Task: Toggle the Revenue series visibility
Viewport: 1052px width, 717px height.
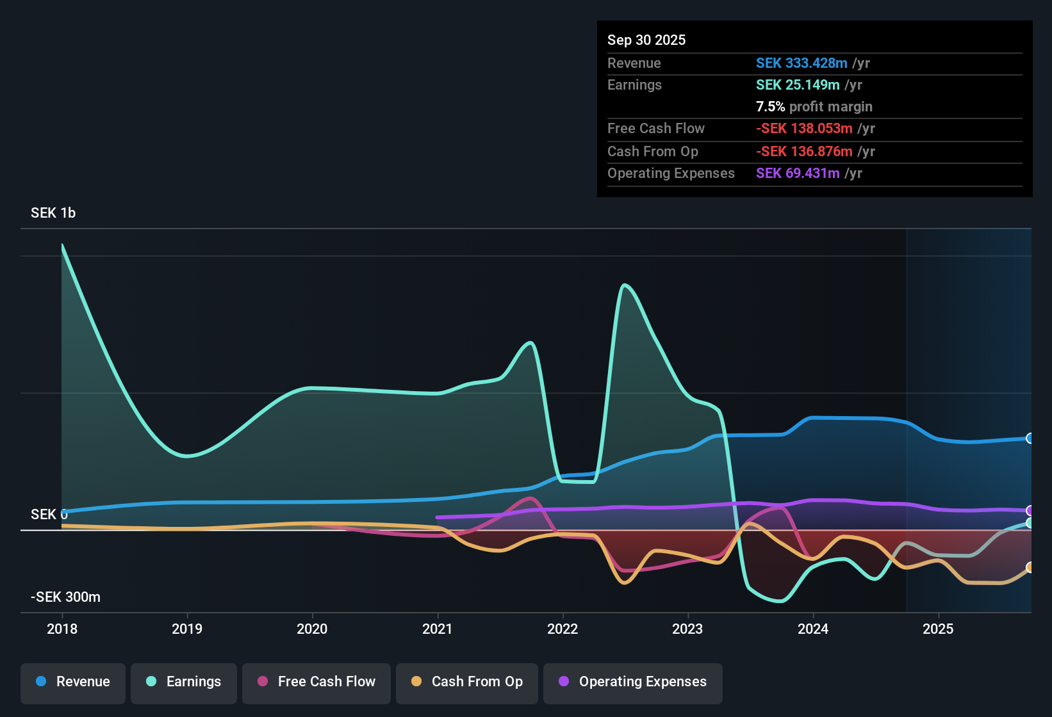Action: coord(72,682)
